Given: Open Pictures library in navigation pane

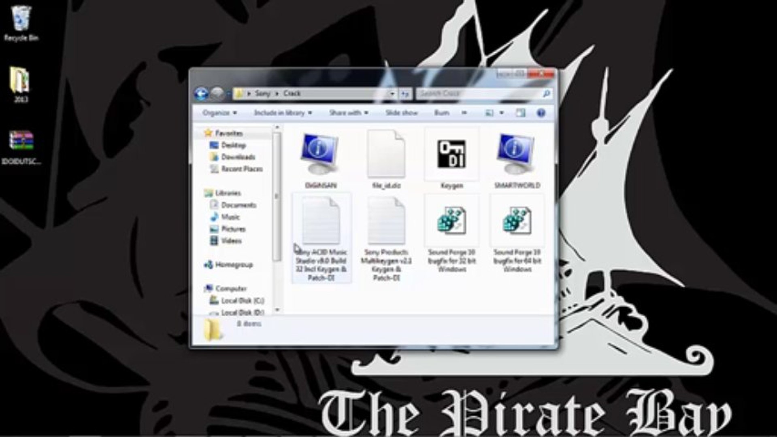Looking at the screenshot, I should pyautogui.click(x=228, y=229).
